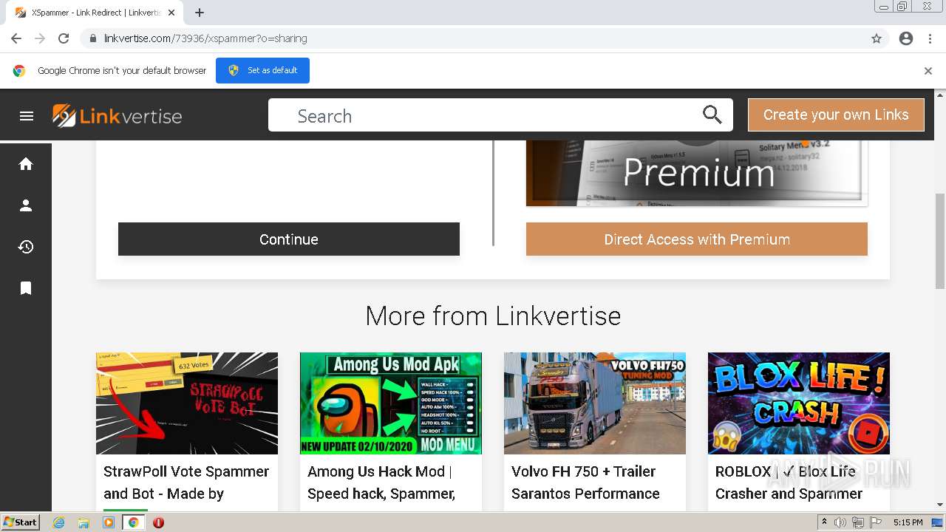Click the Continue button
Image resolution: width=946 pixels, height=532 pixels.
click(289, 239)
